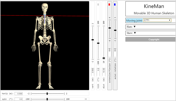Click the tilt slider handle
Viewport: 176px width, 101px height.
[x=98, y=43]
